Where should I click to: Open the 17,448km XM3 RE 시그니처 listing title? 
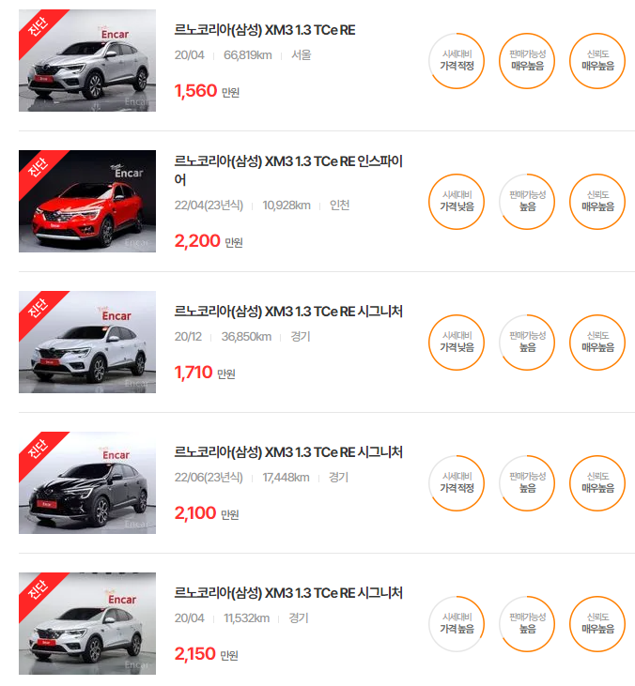[288, 452]
